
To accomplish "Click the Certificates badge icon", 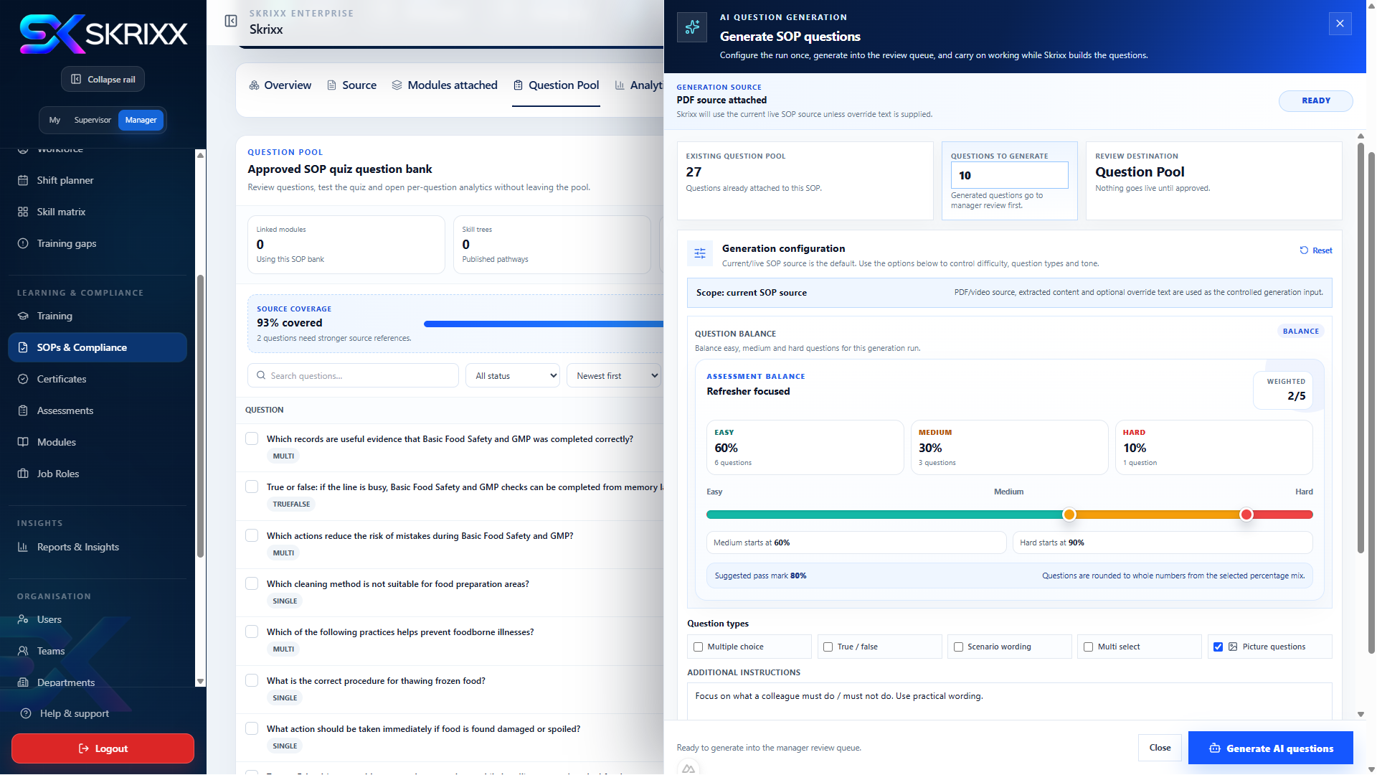I will click(23, 379).
